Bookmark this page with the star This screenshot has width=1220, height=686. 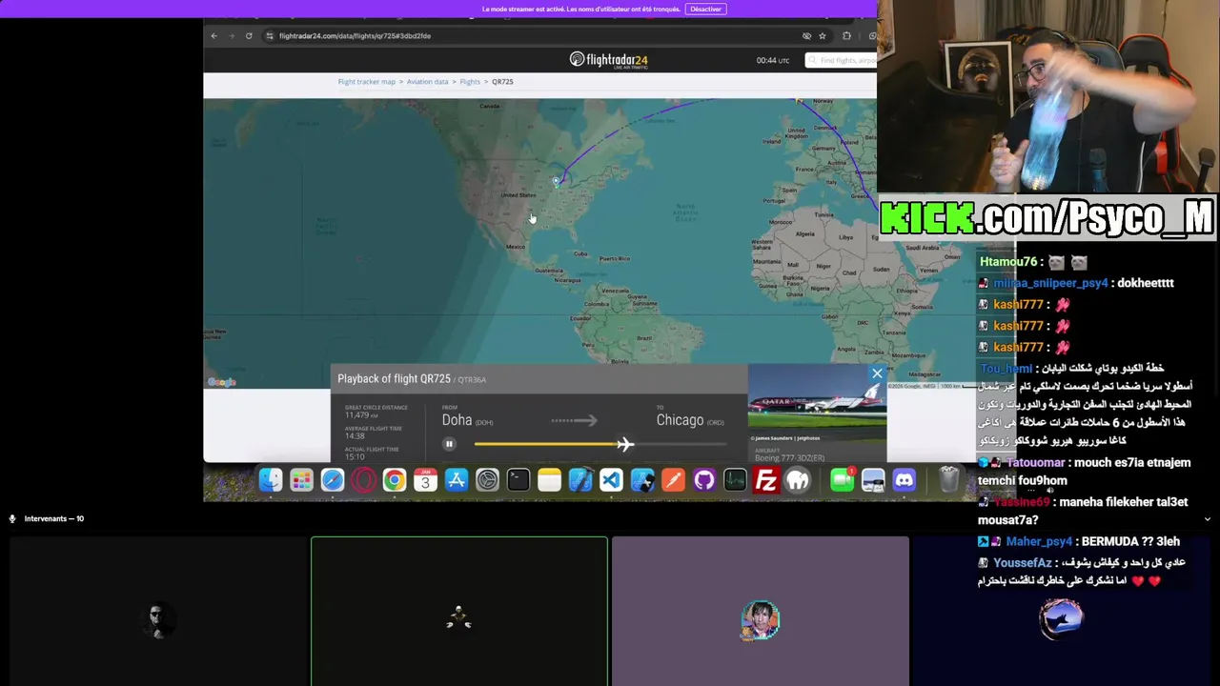pyautogui.click(x=823, y=36)
